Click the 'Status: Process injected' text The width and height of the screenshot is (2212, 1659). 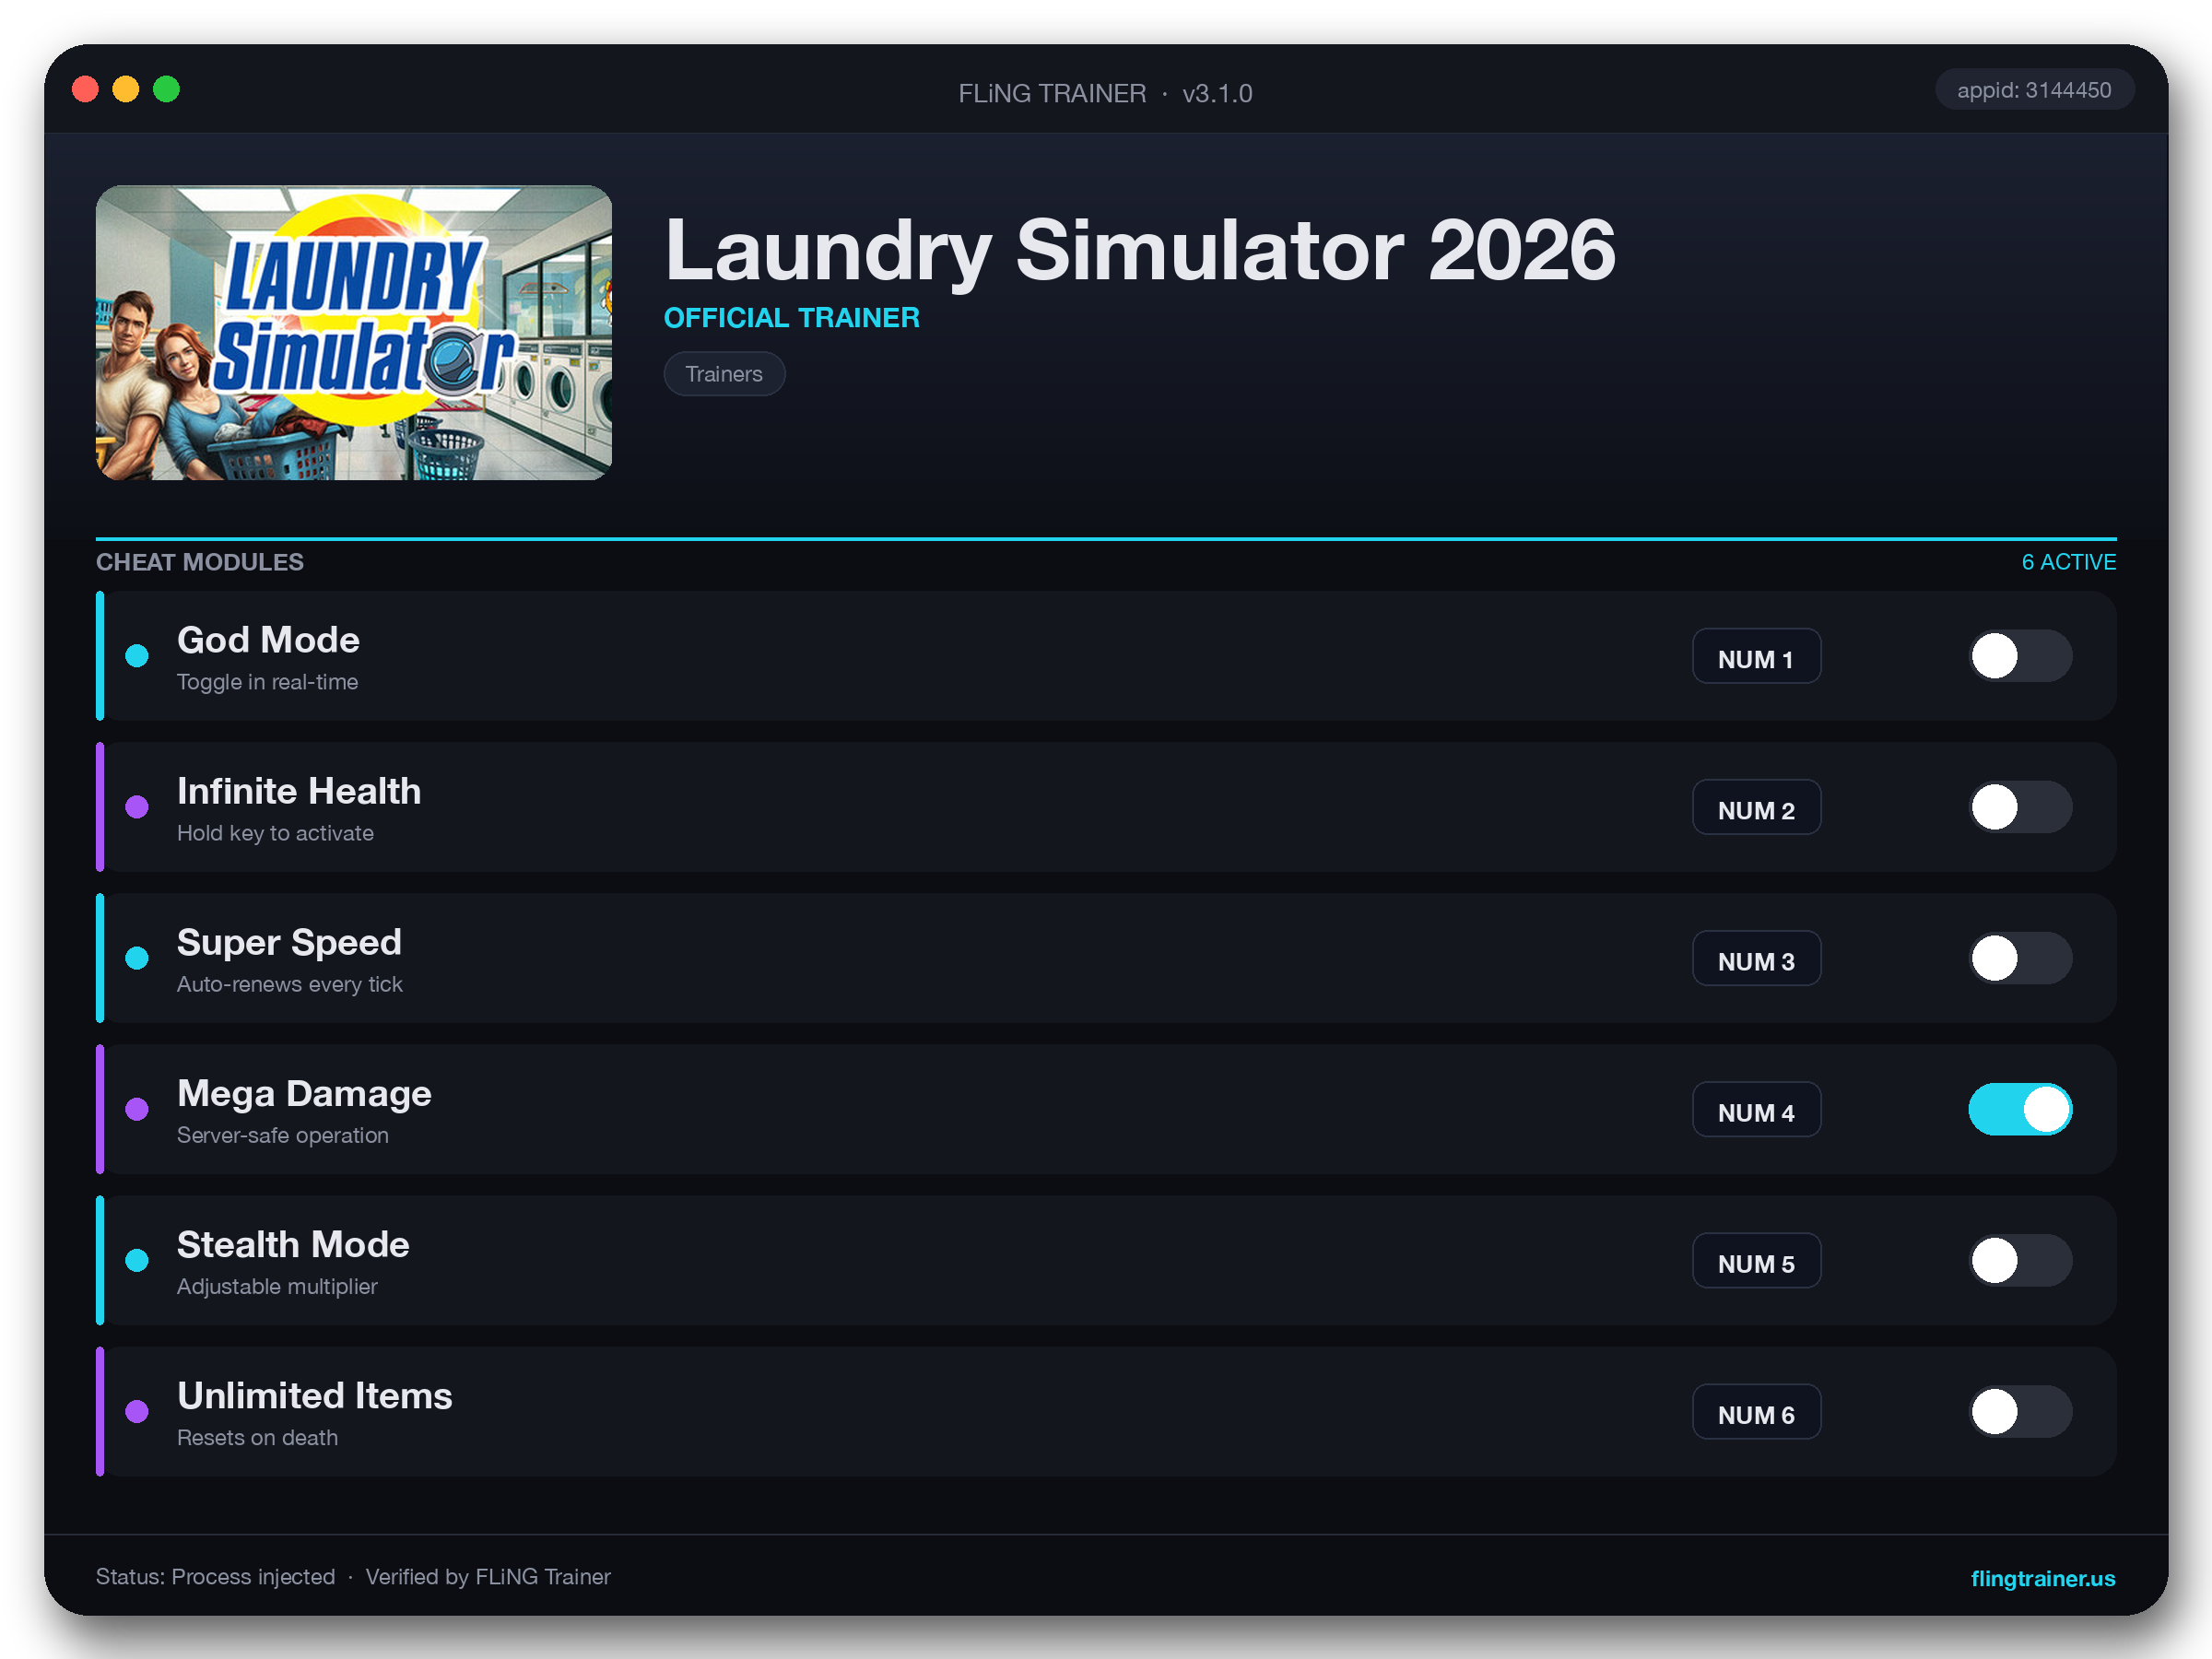(215, 1577)
